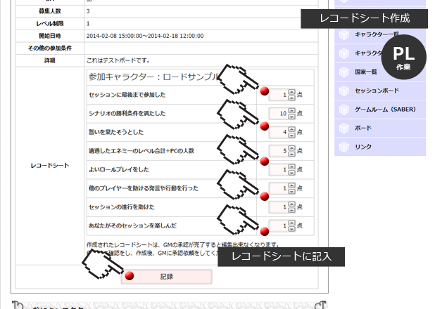
Task: Increase points for セッションの進行を助けた
Action: point(291,204)
